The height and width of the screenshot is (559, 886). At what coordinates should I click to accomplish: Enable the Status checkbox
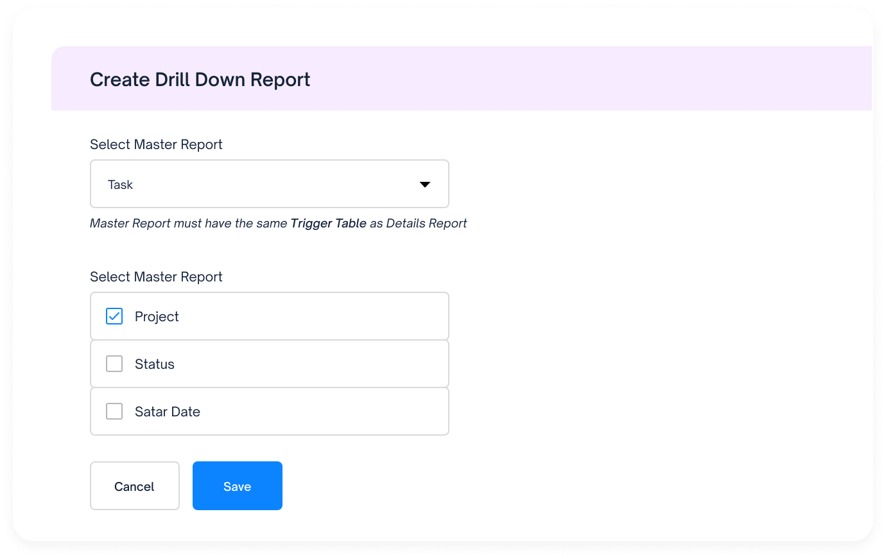[114, 364]
